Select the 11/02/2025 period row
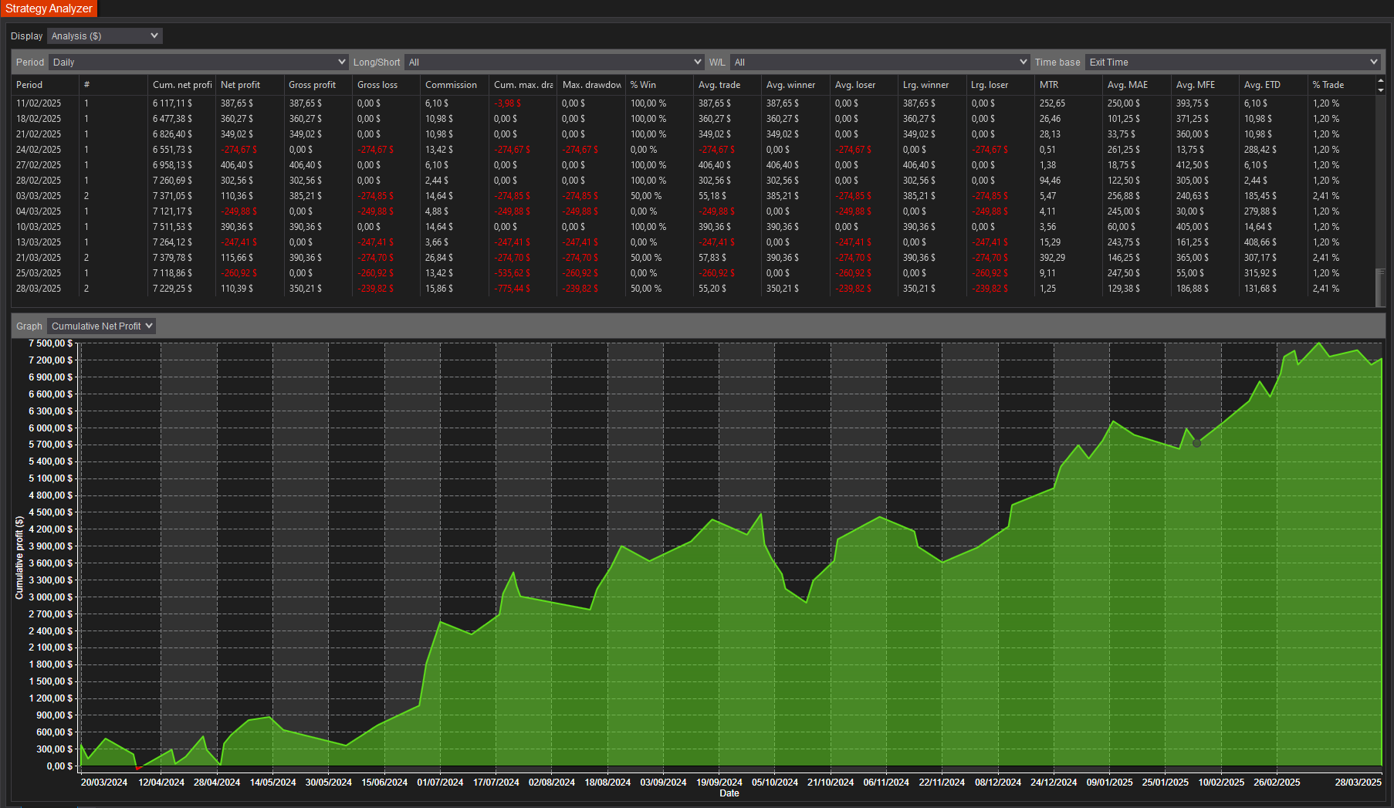 pyautogui.click(x=694, y=103)
